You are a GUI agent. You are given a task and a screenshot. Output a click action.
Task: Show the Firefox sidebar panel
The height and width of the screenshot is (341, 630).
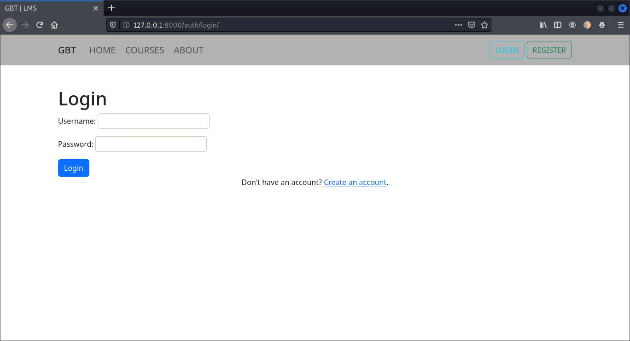click(558, 25)
